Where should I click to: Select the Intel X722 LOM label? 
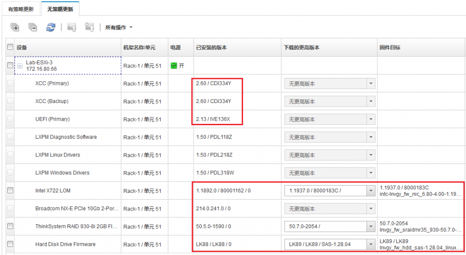[x=53, y=191]
